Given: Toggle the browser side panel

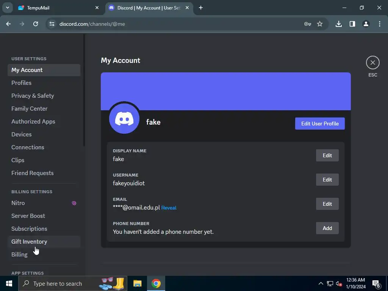Looking at the screenshot, I should click(x=352, y=24).
